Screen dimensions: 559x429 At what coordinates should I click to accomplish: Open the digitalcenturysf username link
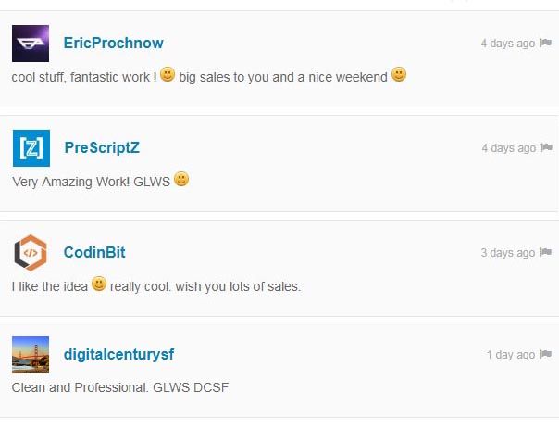point(118,354)
